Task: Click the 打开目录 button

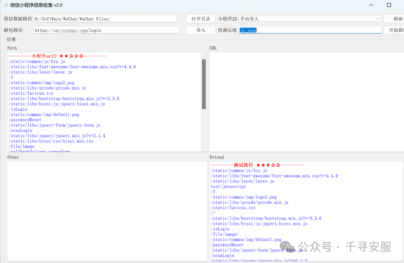Action: pos(201,19)
